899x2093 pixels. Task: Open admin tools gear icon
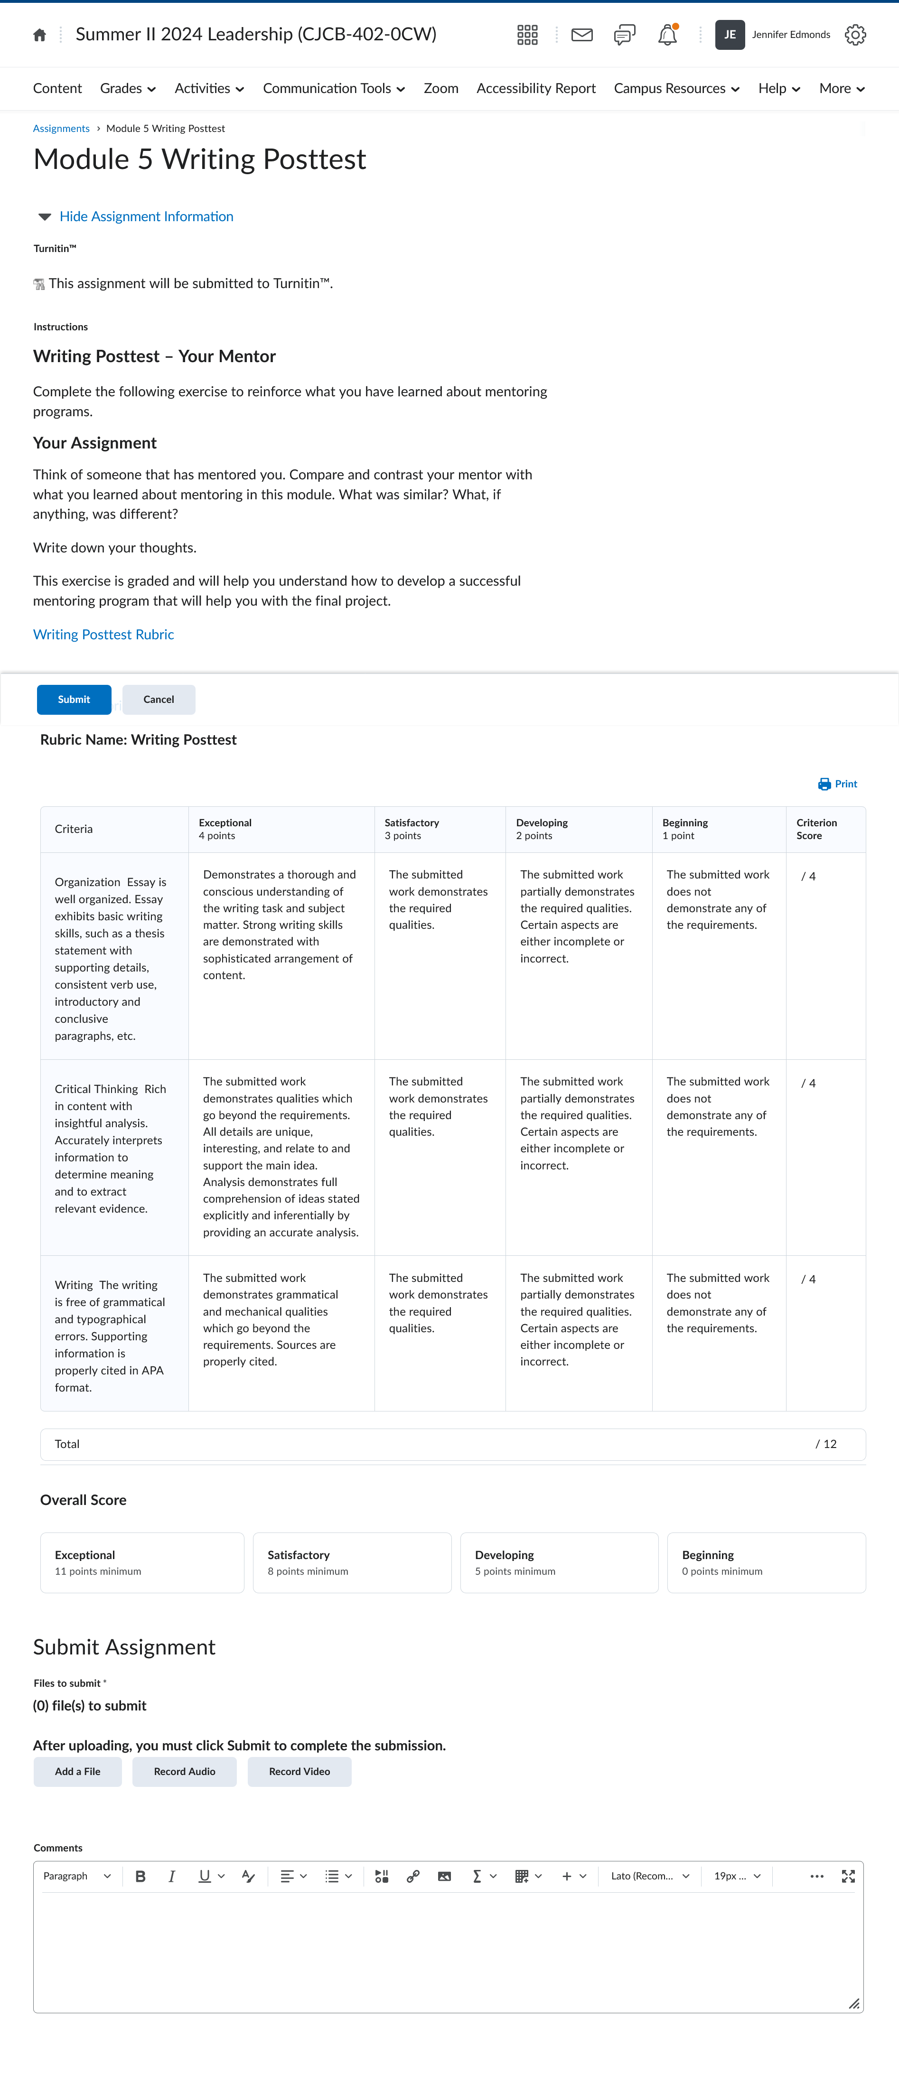coord(855,35)
